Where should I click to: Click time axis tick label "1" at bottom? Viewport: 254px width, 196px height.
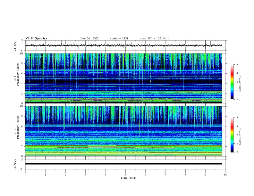45,175
